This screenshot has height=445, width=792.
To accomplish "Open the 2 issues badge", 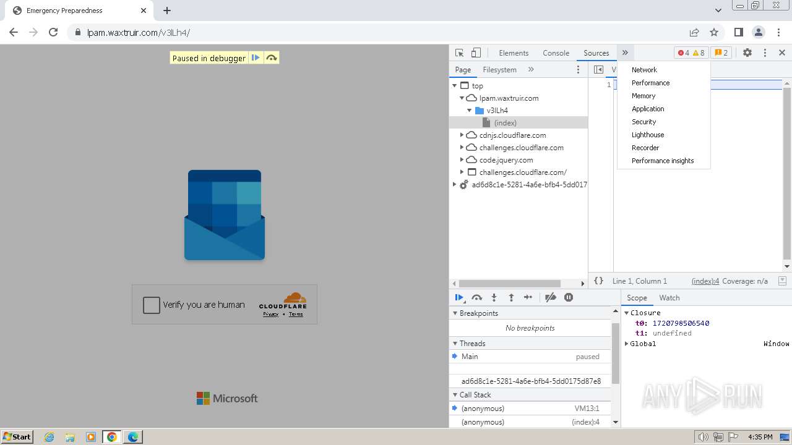I will click(x=721, y=53).
